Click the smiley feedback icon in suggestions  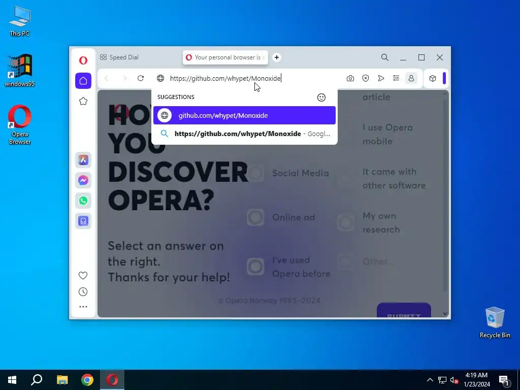(321, 97)
